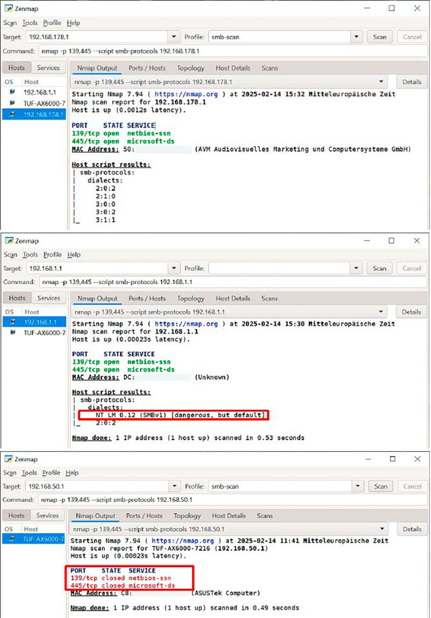Click 'NT LM 0.12 (SMBv1)' dialect line
Viewport: 431px width, 618px height.
180,415
